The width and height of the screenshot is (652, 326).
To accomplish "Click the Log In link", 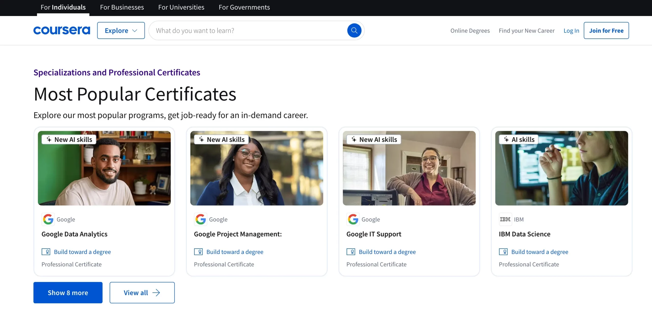I will (571, 30).
